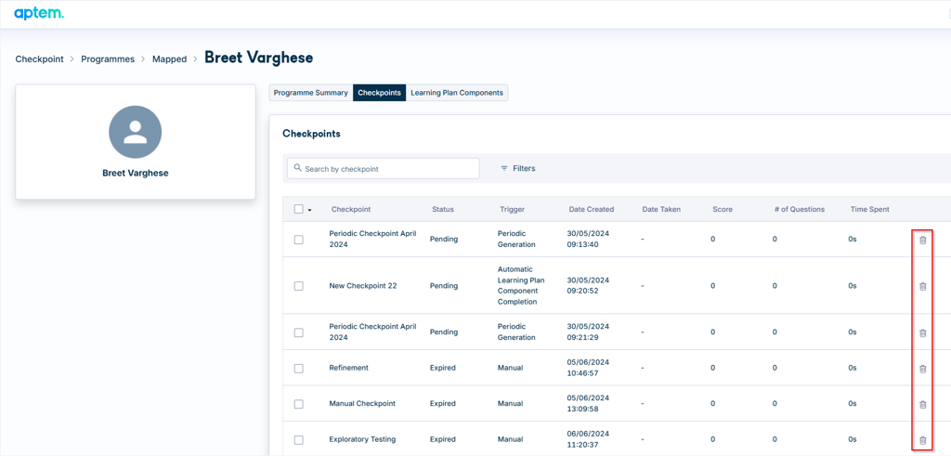Delete the Exploratory Testing checkpoint
This screenshot has width=951, height=456.
coord(922,440)
